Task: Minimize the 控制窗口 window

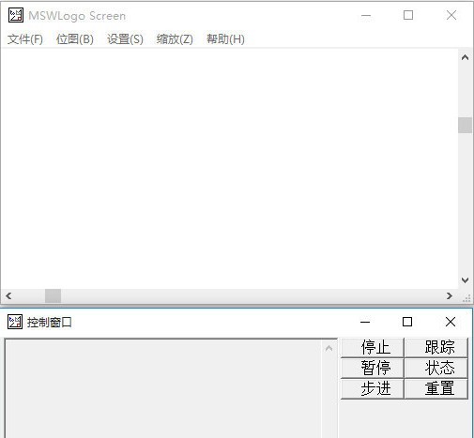Action: coord(365,322)
